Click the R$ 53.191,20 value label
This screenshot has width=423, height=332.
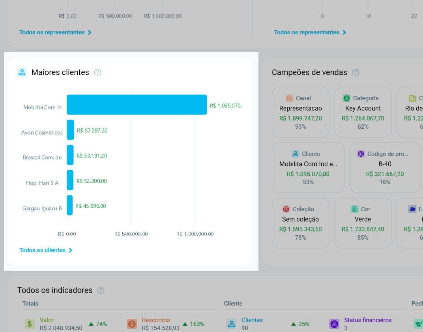click(x=92, y=156)
